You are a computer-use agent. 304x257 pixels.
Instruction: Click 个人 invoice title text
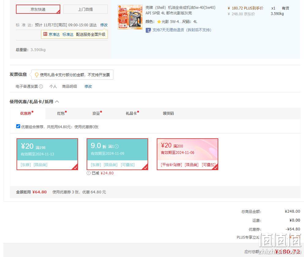click(53, 87)
